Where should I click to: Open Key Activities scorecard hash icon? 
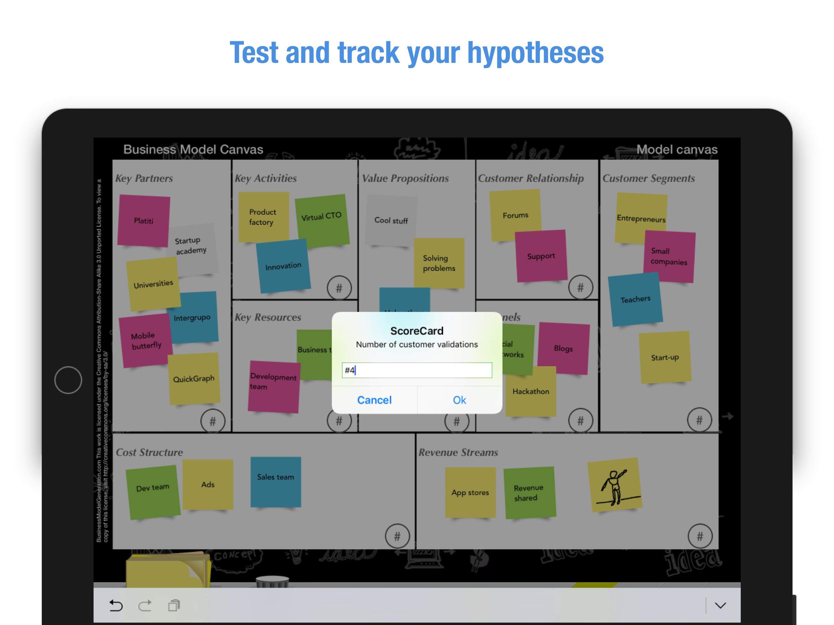[339, 288]
